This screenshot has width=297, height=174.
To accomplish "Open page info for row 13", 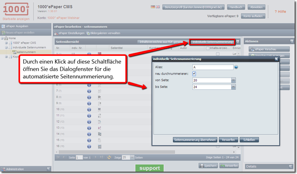I will point(89,128).
